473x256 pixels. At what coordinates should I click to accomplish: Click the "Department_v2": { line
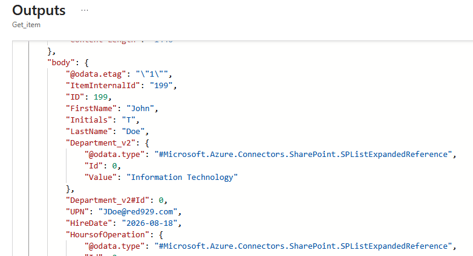click(108, 142)
